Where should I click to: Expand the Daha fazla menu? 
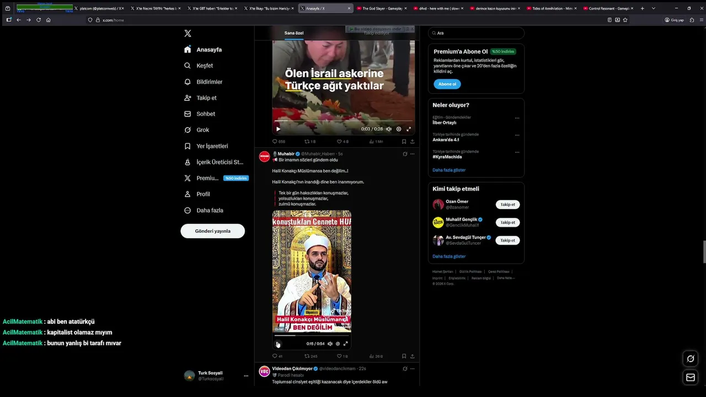tap(204, 210)
